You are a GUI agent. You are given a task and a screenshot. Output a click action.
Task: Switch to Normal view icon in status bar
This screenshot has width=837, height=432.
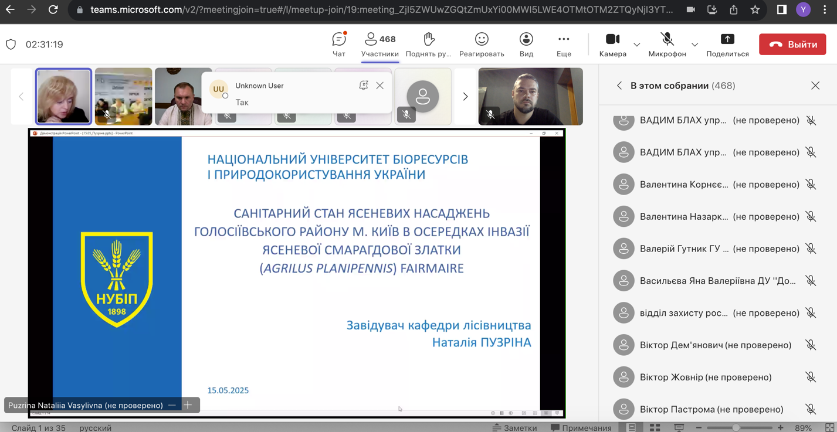[632, 428]
